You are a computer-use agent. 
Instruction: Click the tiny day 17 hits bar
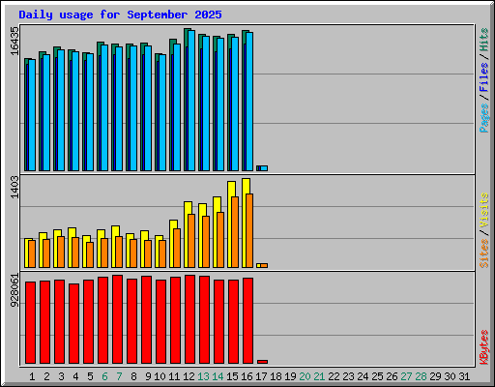point(258,168)
